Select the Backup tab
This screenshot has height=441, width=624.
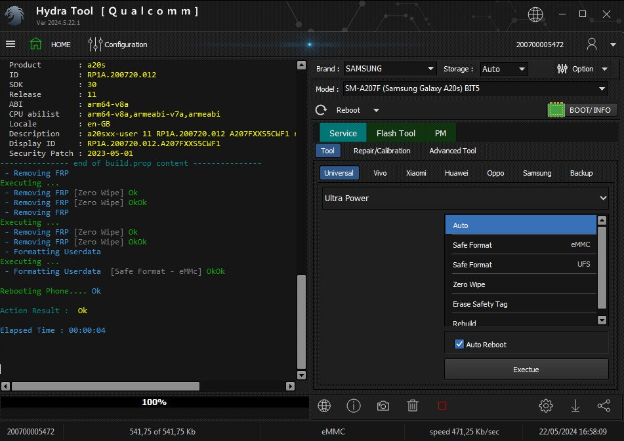[581, 173]
